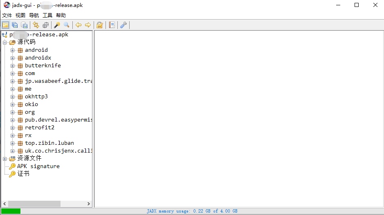
Task: Click the Open file toolbar icon
Action: 5,25
